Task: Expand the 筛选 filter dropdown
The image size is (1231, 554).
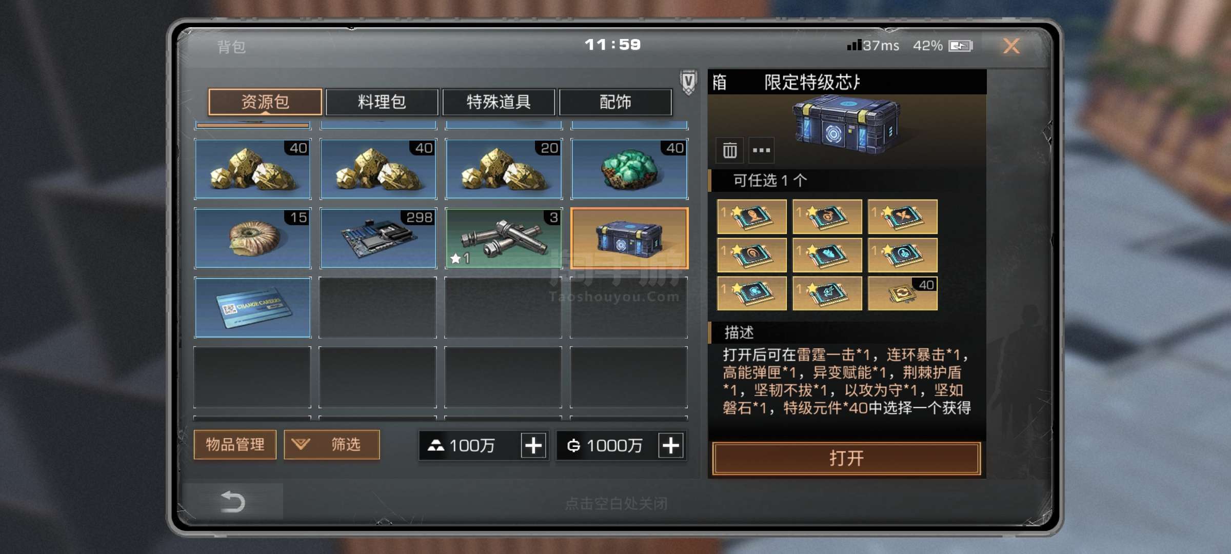Action: click(332, 444)
